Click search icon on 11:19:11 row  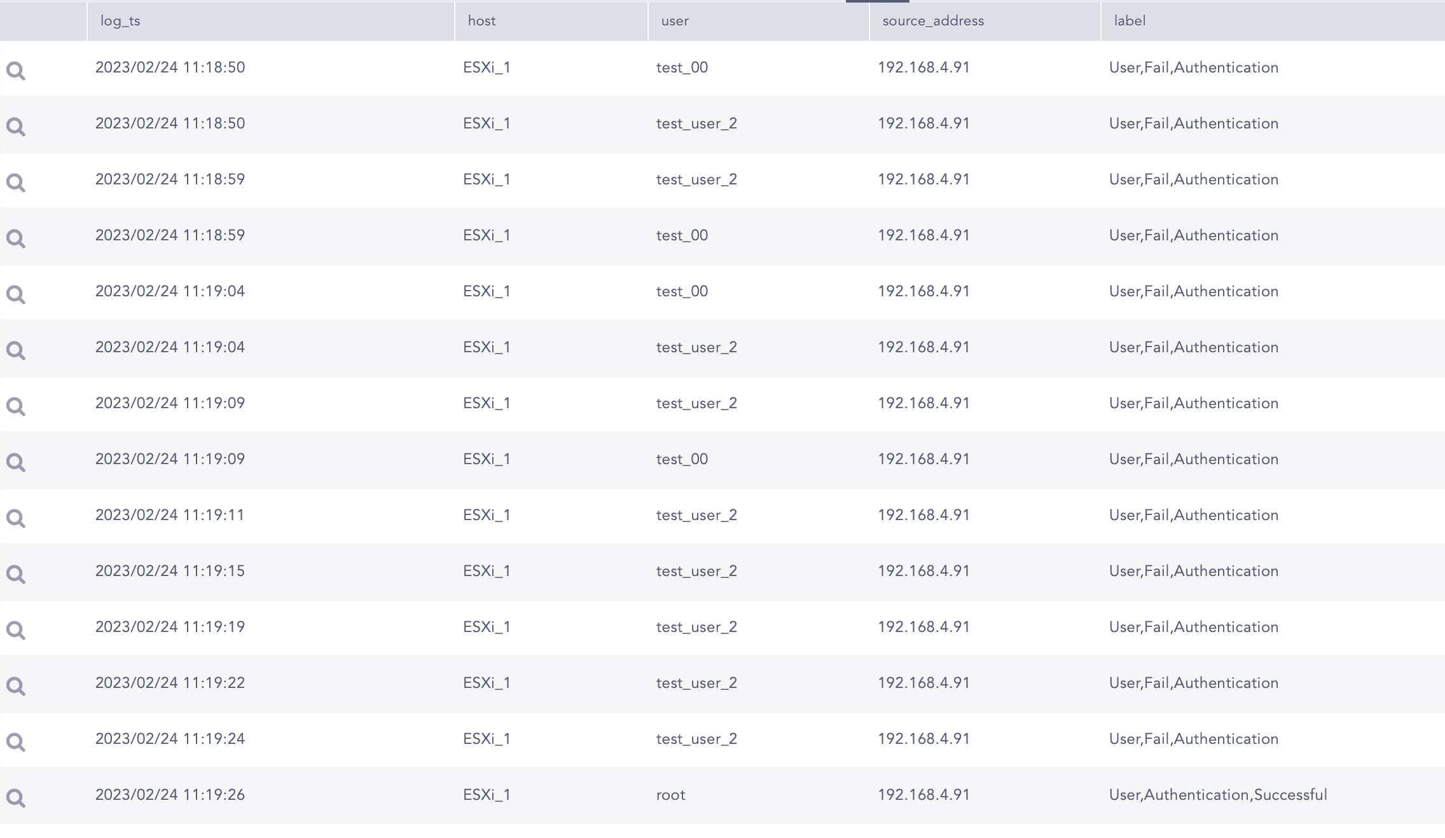(x=16, y=518)
